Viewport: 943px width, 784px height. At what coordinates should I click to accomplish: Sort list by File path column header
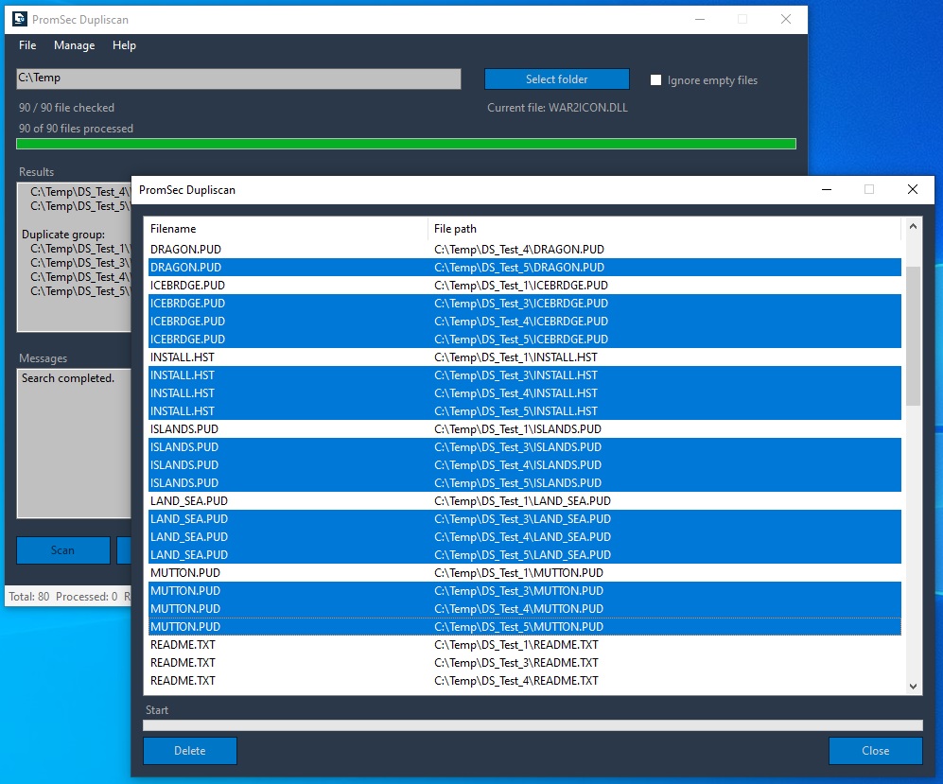click(662, 229)
